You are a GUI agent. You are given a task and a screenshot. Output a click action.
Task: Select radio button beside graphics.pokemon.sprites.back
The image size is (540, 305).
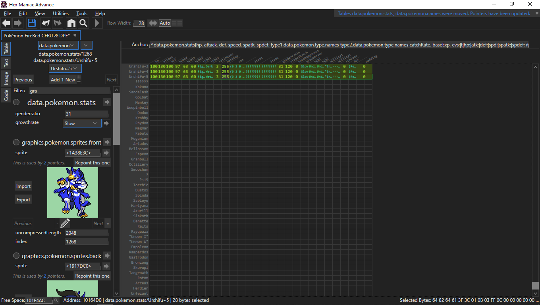tap(17, 256)
